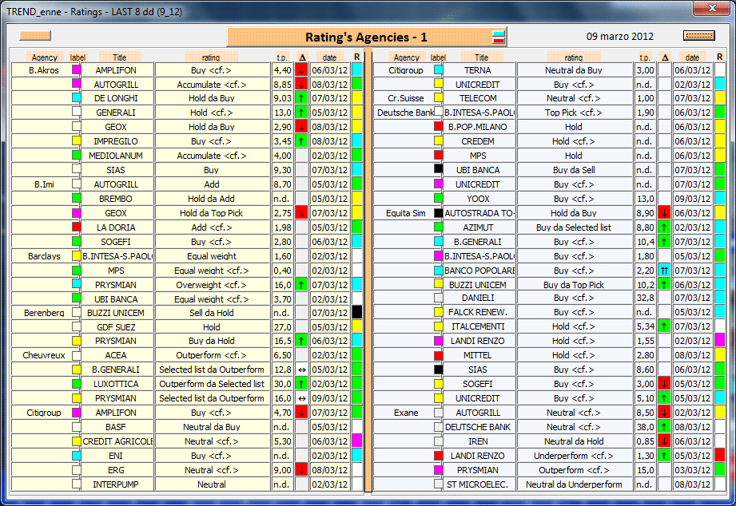Click the red down arrow in Exane AUTOGRILL row
Screen dimensions: 736x506
[x=664, y=413]
